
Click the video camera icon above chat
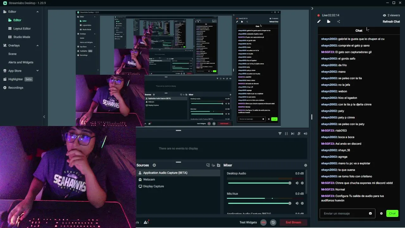point(329,22)
